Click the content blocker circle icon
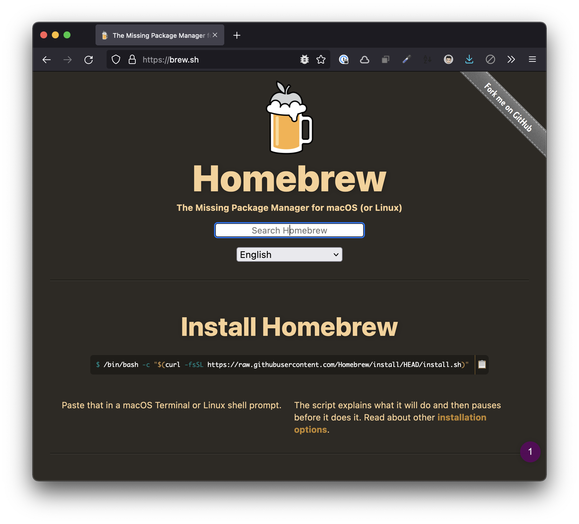Viewport: 579px width, 524px height. 490,60
